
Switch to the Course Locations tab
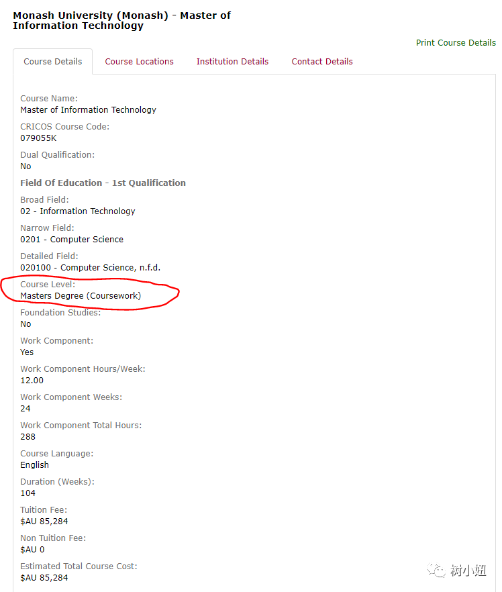[x=140, y=62]
